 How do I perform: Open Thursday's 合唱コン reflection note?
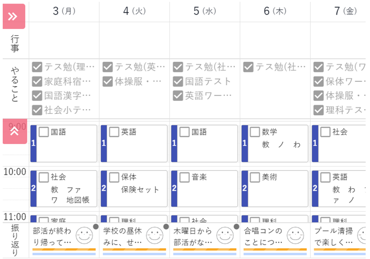click(263, 236)
